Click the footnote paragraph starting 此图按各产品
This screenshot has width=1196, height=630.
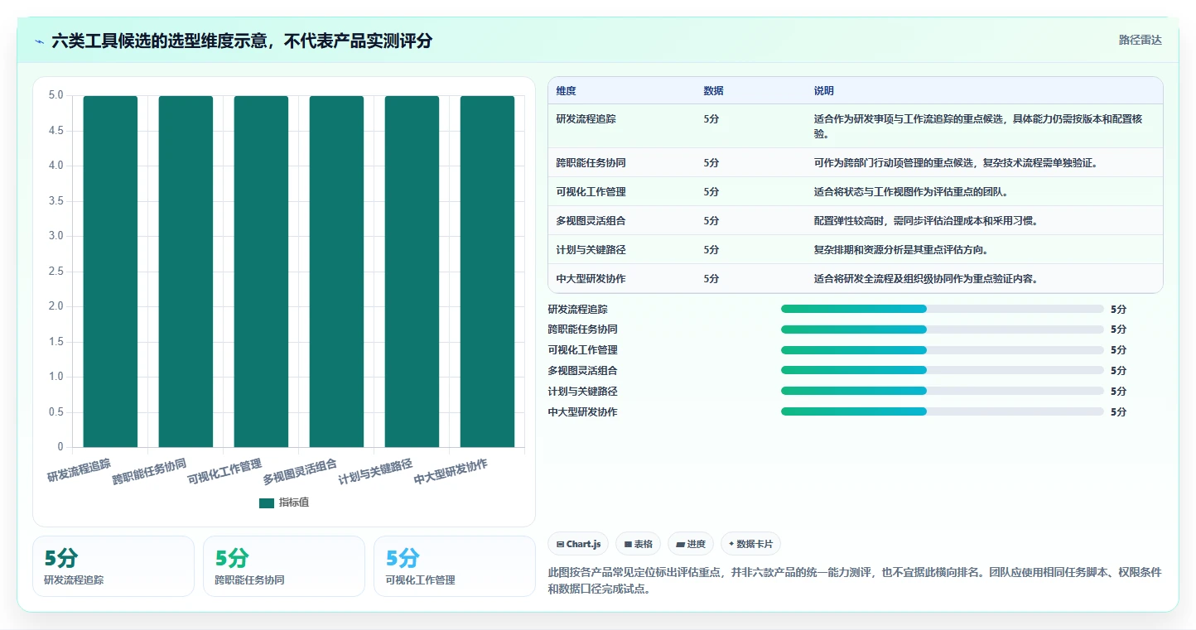[855, 580]
